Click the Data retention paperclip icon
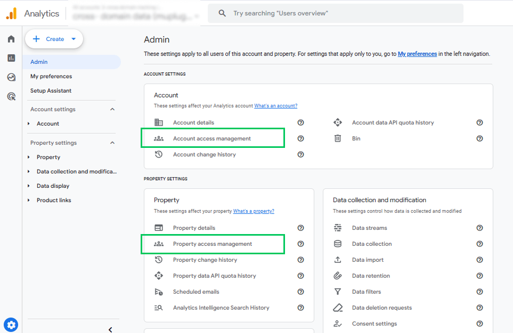 pos(338,276)
